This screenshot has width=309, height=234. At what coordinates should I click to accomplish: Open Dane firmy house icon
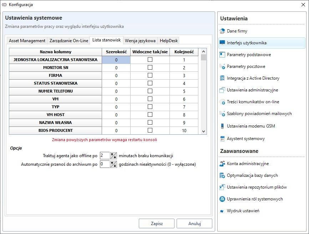[222, 31]
